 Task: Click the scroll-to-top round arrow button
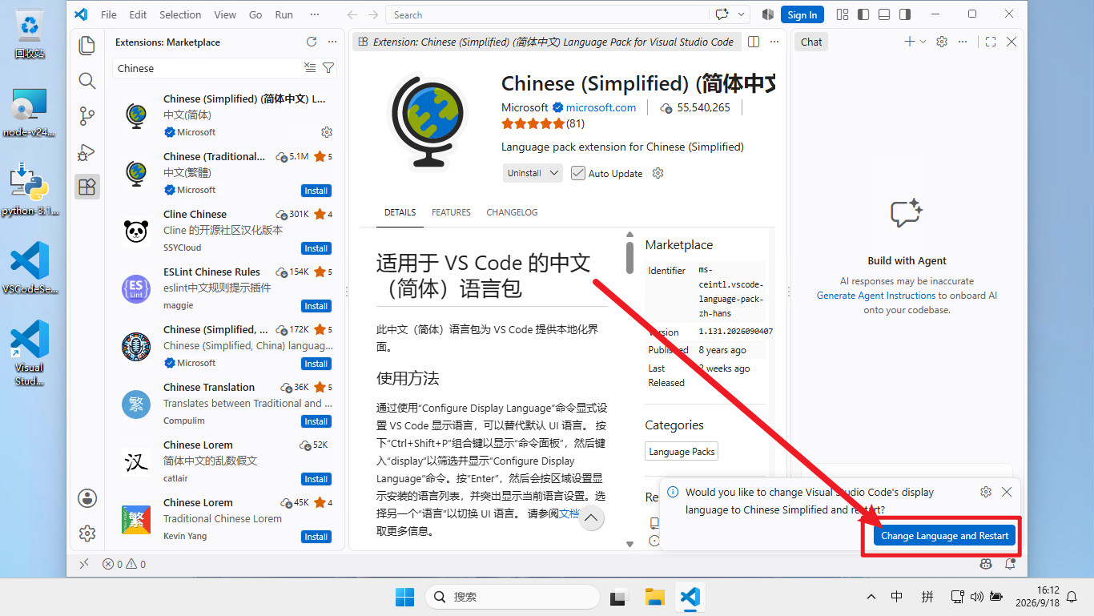[591, 518]
